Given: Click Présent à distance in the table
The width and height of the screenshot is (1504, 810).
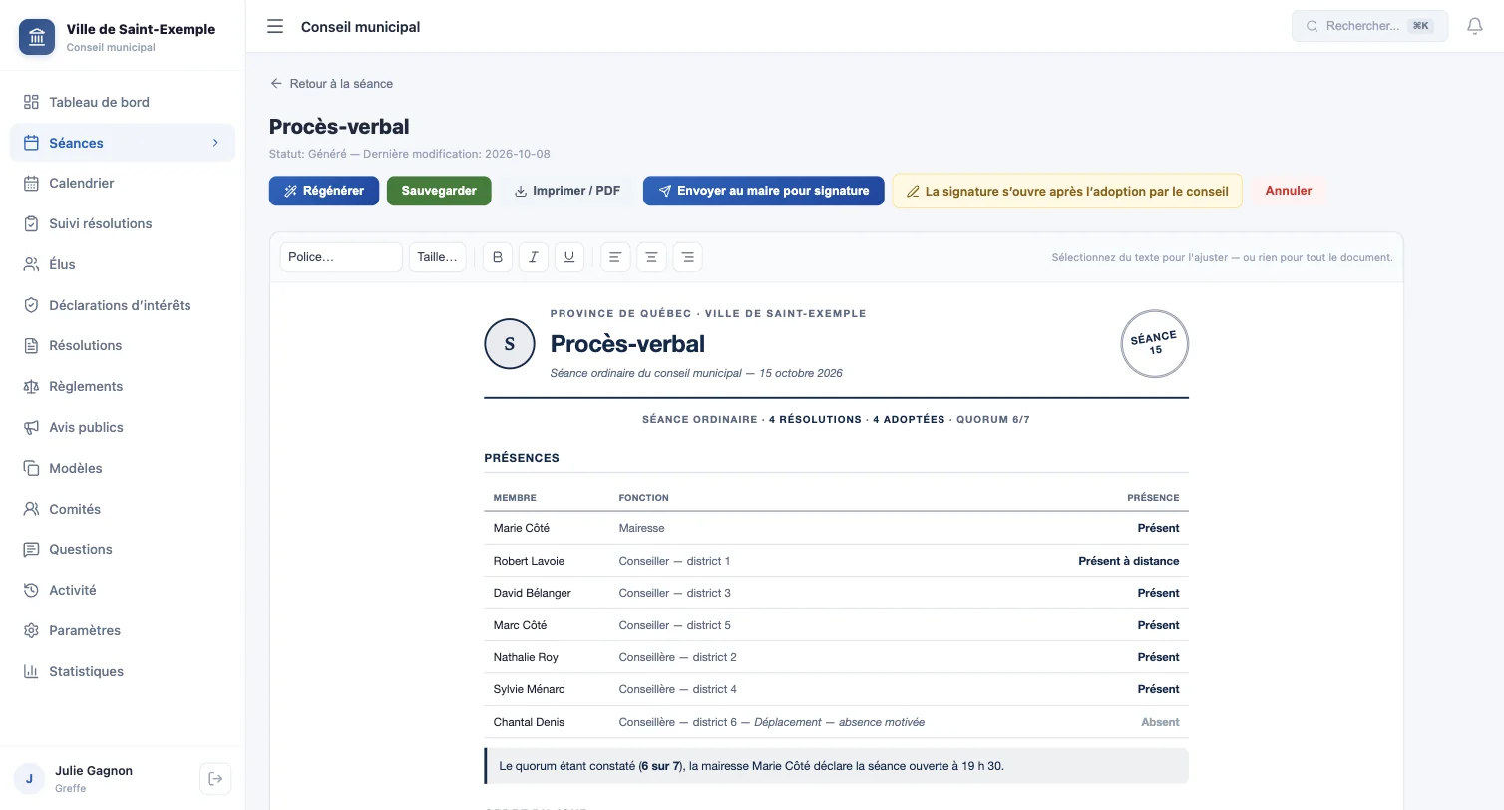Looking at the screenshot, I should click(x=1129, y=561).
